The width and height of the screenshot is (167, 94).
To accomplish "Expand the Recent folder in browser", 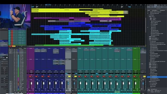I will coord(149,15).
